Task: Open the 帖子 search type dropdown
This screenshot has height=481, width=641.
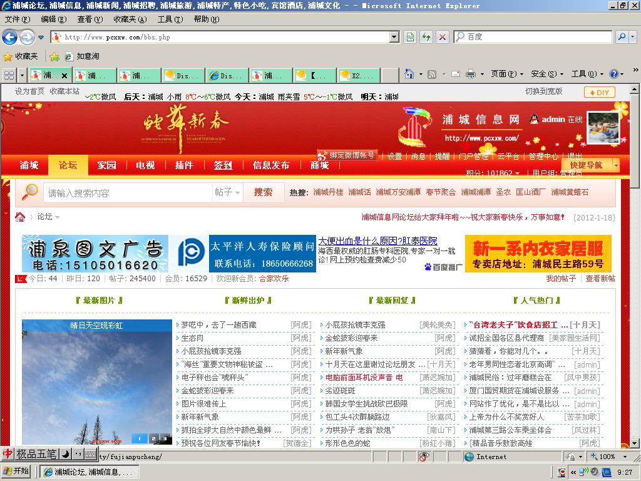Action: pyautogui.click(x=227, y=192)
